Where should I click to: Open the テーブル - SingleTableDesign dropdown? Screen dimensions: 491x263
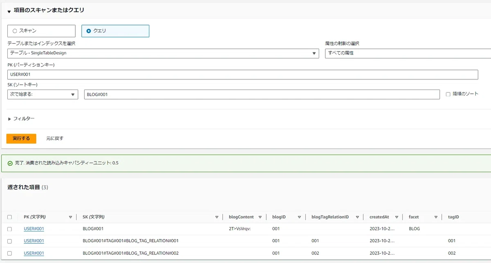pos(163,53)
